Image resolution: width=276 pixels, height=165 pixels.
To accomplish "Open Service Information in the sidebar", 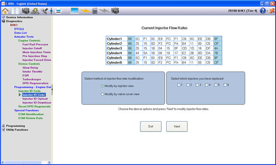I will (x=19, y=17).
